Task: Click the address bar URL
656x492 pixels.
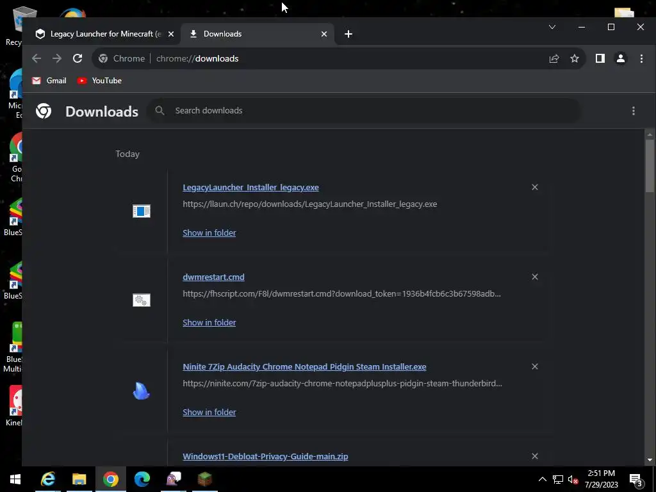Action: pyautogui.click(x=197, y=58)
